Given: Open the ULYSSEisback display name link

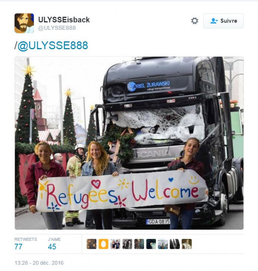Looking at the screenshot, I should tap(64, 20).
